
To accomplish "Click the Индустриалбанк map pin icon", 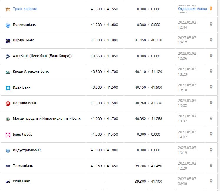I will [x=211, y=150].
